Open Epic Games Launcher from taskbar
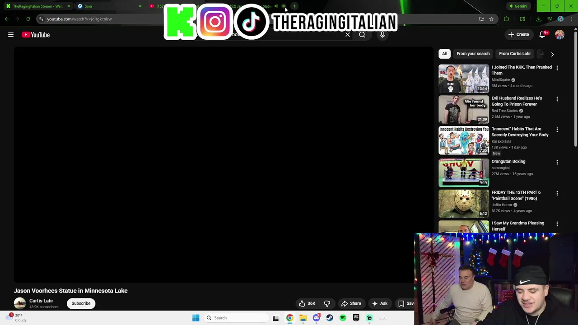Screen dimensions: 578x325 [356, 318]
